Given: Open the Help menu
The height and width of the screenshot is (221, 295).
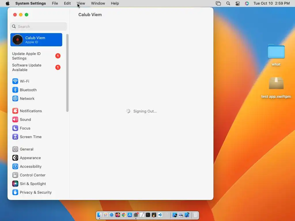Looking at the screenshot, I should coord(115,3).
